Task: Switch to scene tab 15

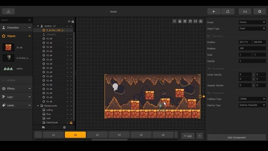Action: click(141, 135)
